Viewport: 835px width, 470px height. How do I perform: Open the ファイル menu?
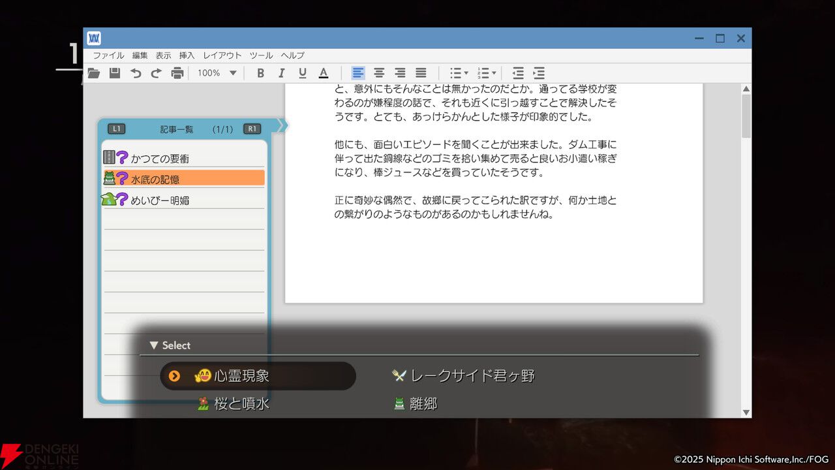[x=108, y=55]
